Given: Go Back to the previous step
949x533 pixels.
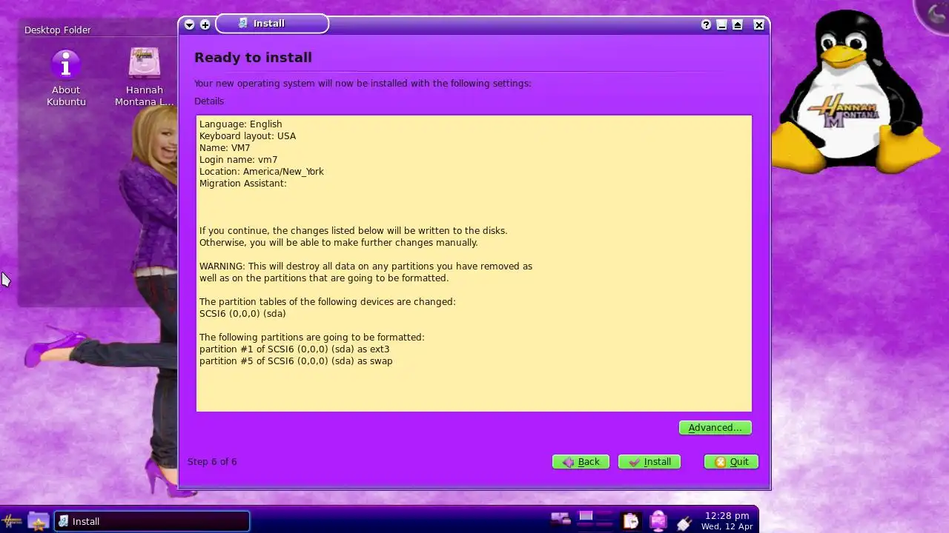Looking at the screenshot, I should [581, 461].
